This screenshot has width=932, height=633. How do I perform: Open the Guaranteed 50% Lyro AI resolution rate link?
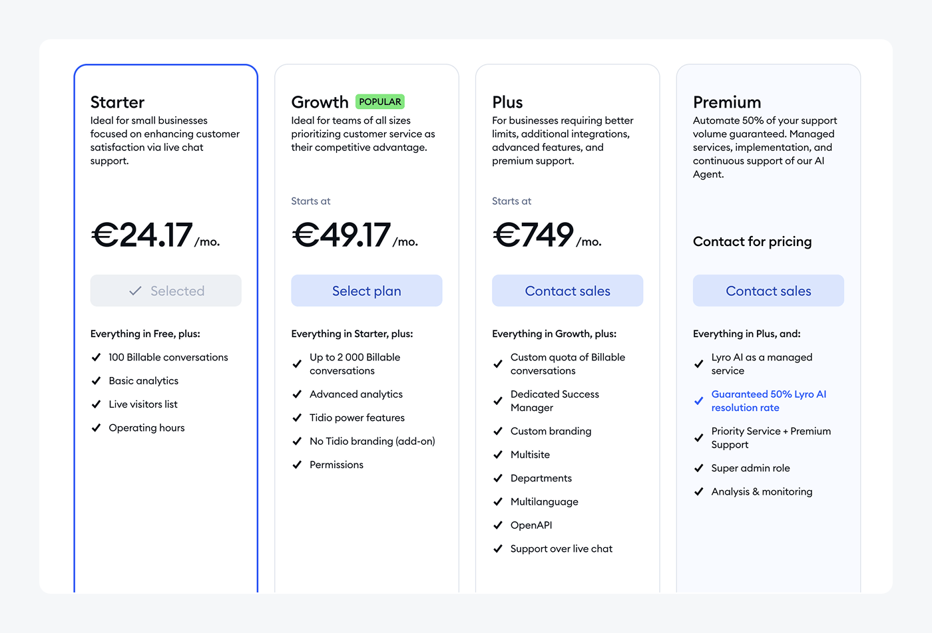(768, 401)
